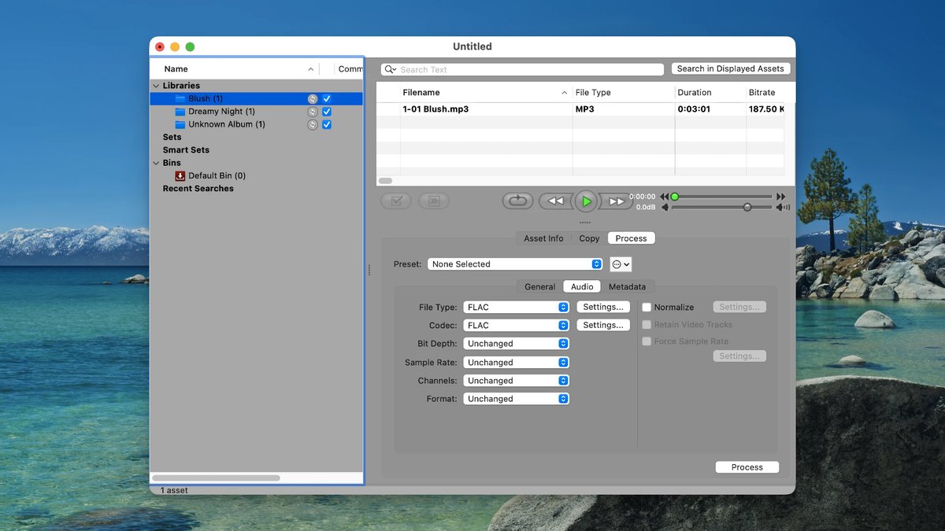Open the File Type FLAC dropdown
945x531 pixels.
point(516,308)
